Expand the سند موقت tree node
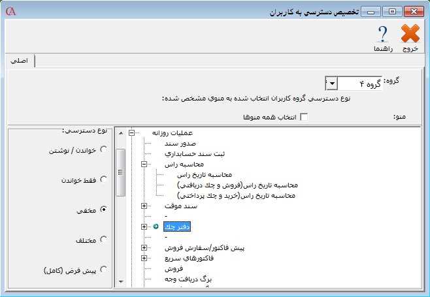This screenshot has height=297, width=430. 144,206
